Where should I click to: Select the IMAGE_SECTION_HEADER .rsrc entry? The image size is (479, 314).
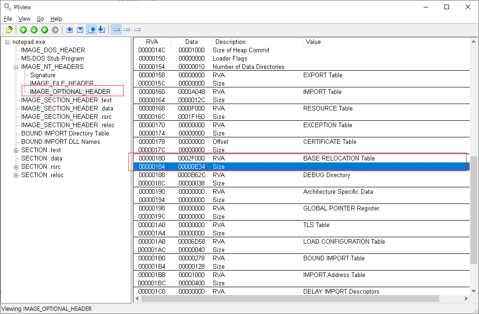tap(67, 117)
